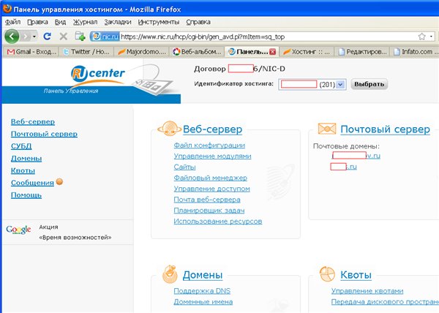Open Управление доступом link
The height and width of the screenshot is (313, 439).
211,189
